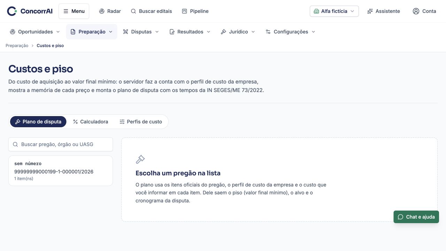Expand the Resultados menu chevron
Screen dimensions: 446x251
coord(209,32)
